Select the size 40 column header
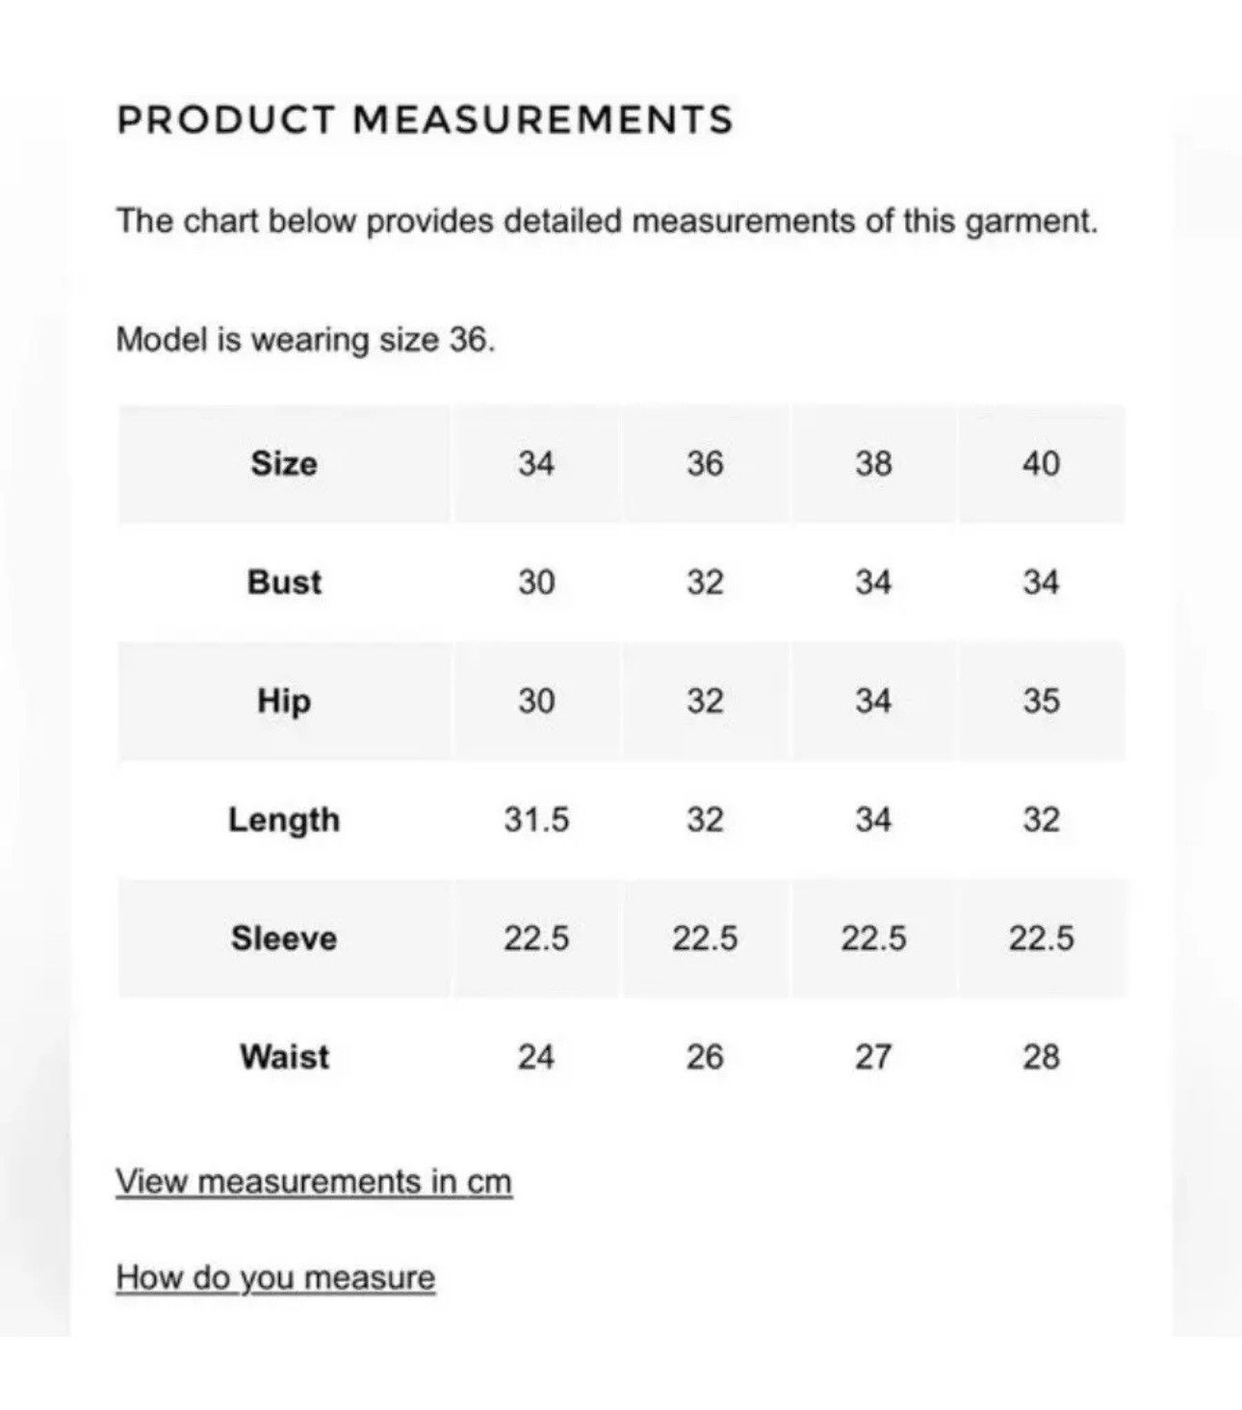This screenshot has width=1242, height=1410. tap(1041, 464)
